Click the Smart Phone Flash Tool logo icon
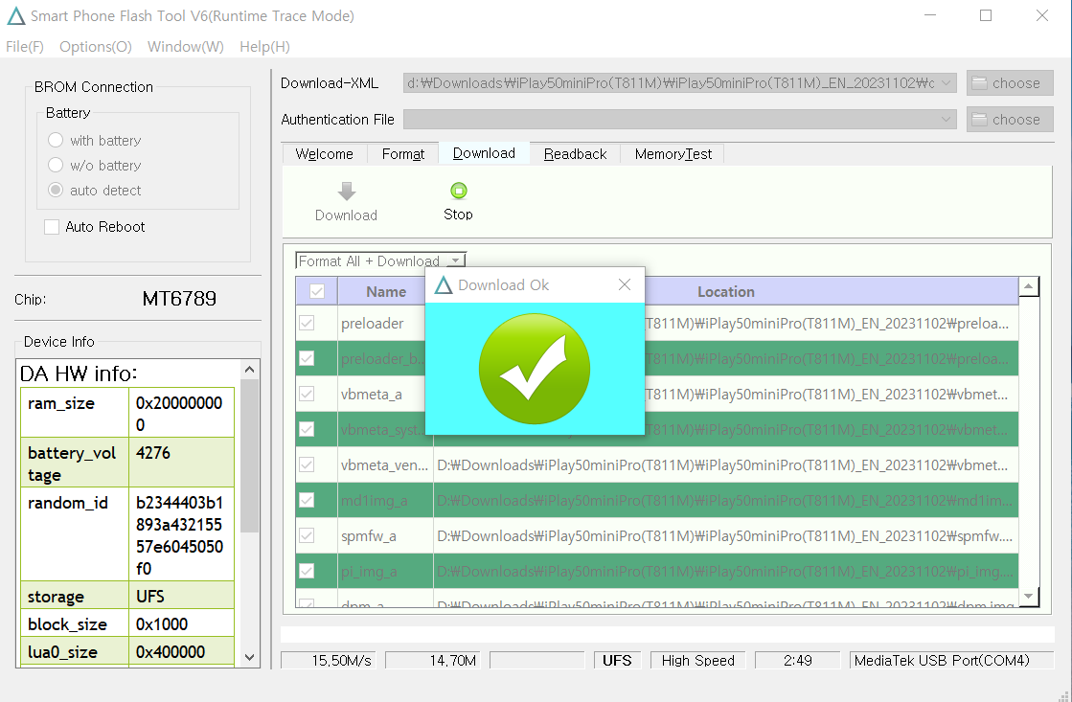This screenshot has width=1072, height=702. pyautogui.click(x=15, y=15)
